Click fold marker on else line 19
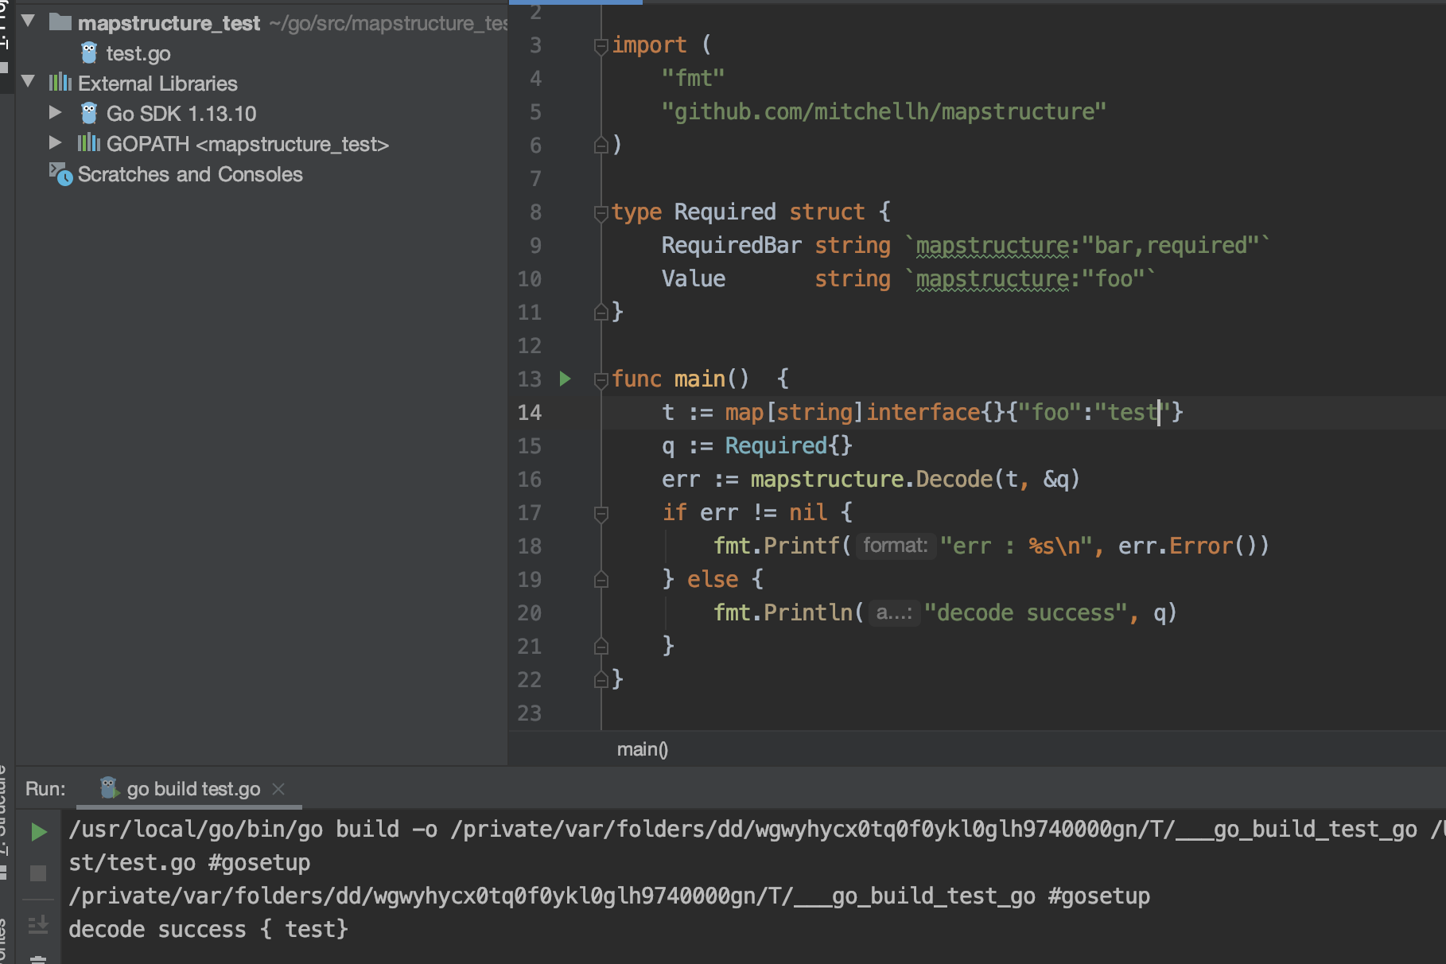1446x964 pixels. click(601, 579)
